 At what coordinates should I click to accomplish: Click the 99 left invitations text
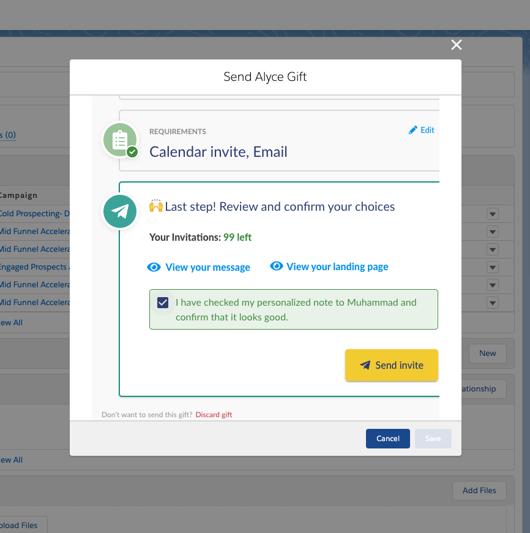point(237,237)
